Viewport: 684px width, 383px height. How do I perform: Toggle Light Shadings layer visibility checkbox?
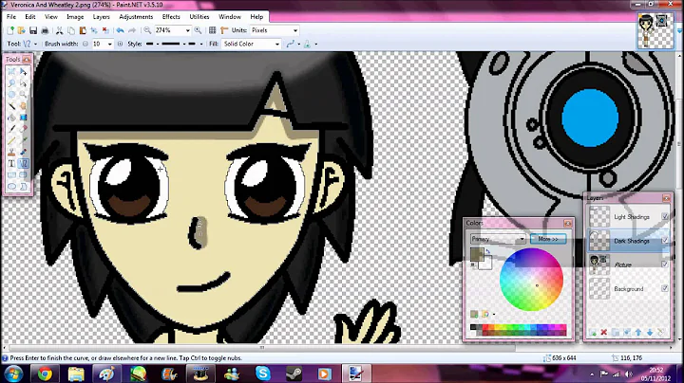pyautogui.click(x=665, y=216)
